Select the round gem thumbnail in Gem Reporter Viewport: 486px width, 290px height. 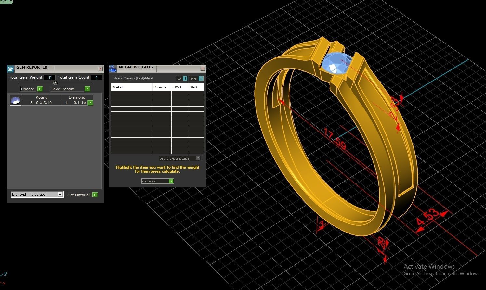coord(15,100)
